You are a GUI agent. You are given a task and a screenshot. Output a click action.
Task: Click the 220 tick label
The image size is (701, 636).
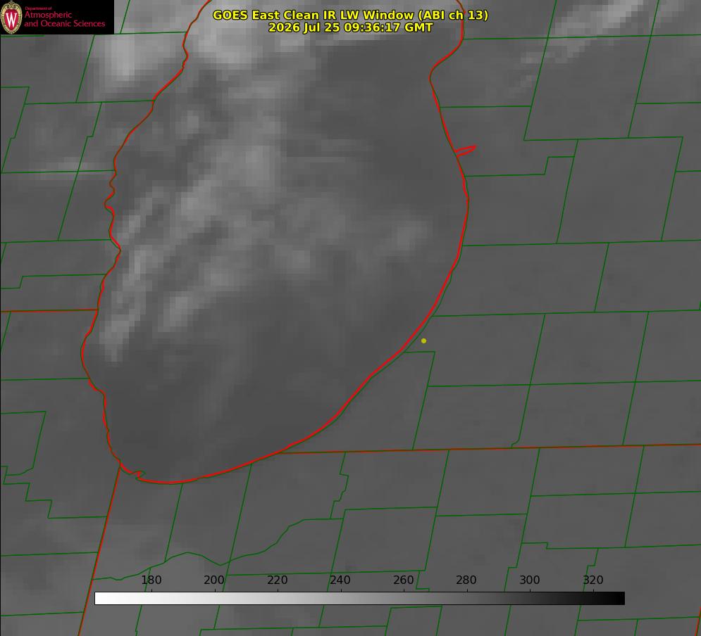277,580
